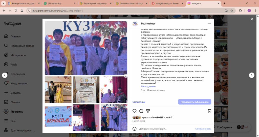Reload the page in browser toolbar
The height and width of the screenshot is (137, 259).
tap(16, 11)
